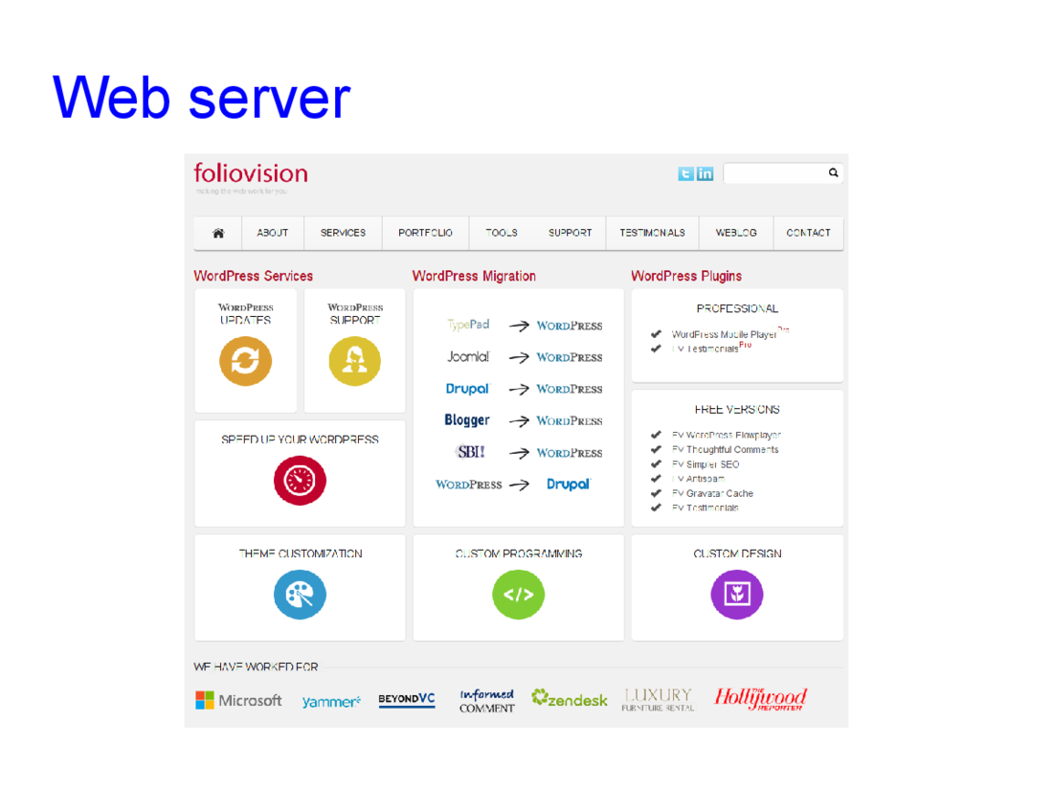Open FV Antispam link
Screen dimensions: 1053x790
point(698,479)
